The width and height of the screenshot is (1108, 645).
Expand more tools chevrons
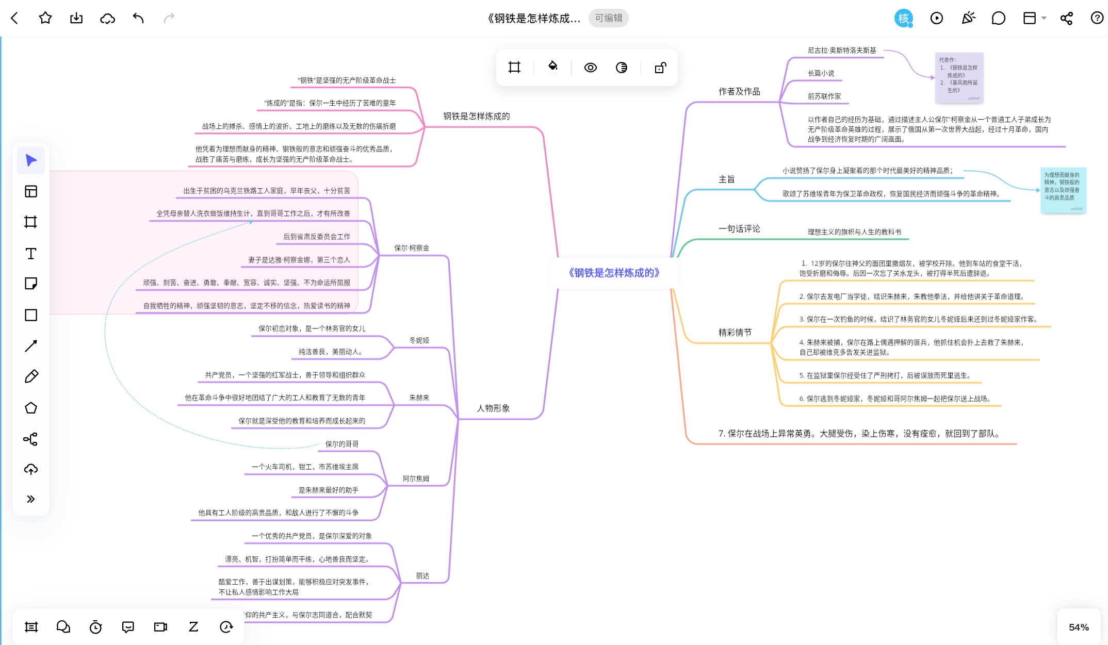[x=31, y=499]
